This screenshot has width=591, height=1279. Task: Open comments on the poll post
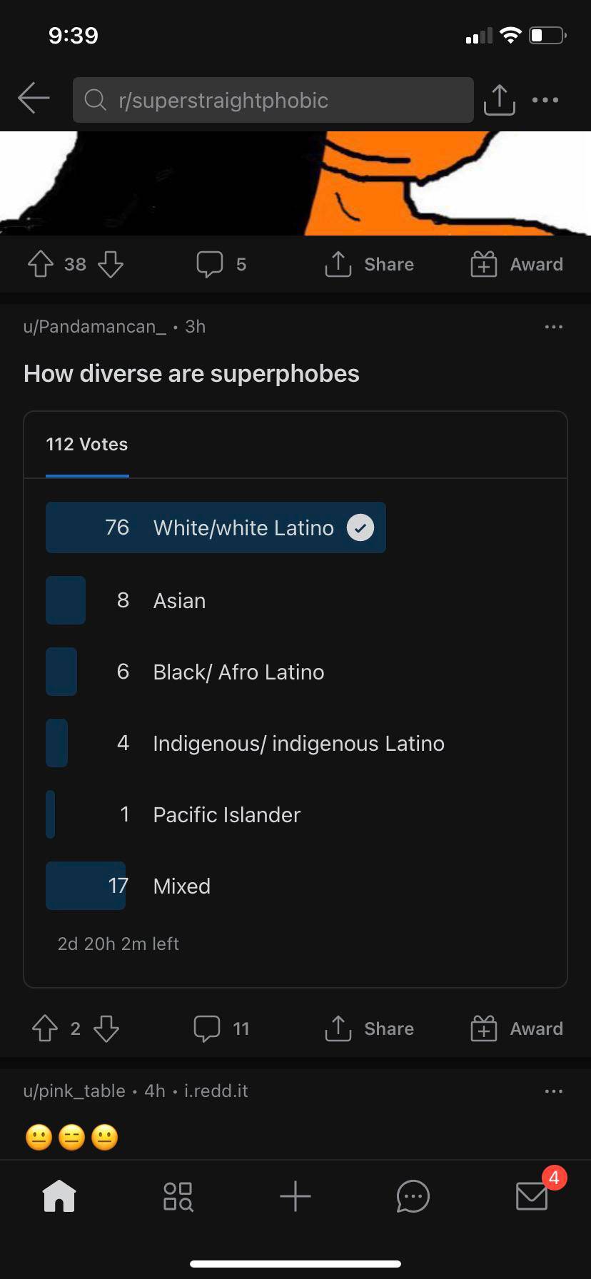tap(221, 1028)
